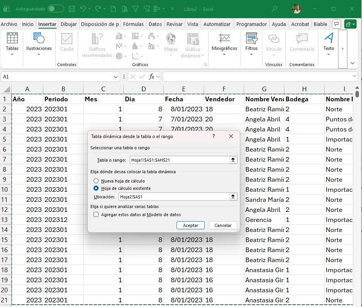This screenshot has height=307, width=362.
Task: Select Nueva hoja de cálculo option
Action: [96, 181]
